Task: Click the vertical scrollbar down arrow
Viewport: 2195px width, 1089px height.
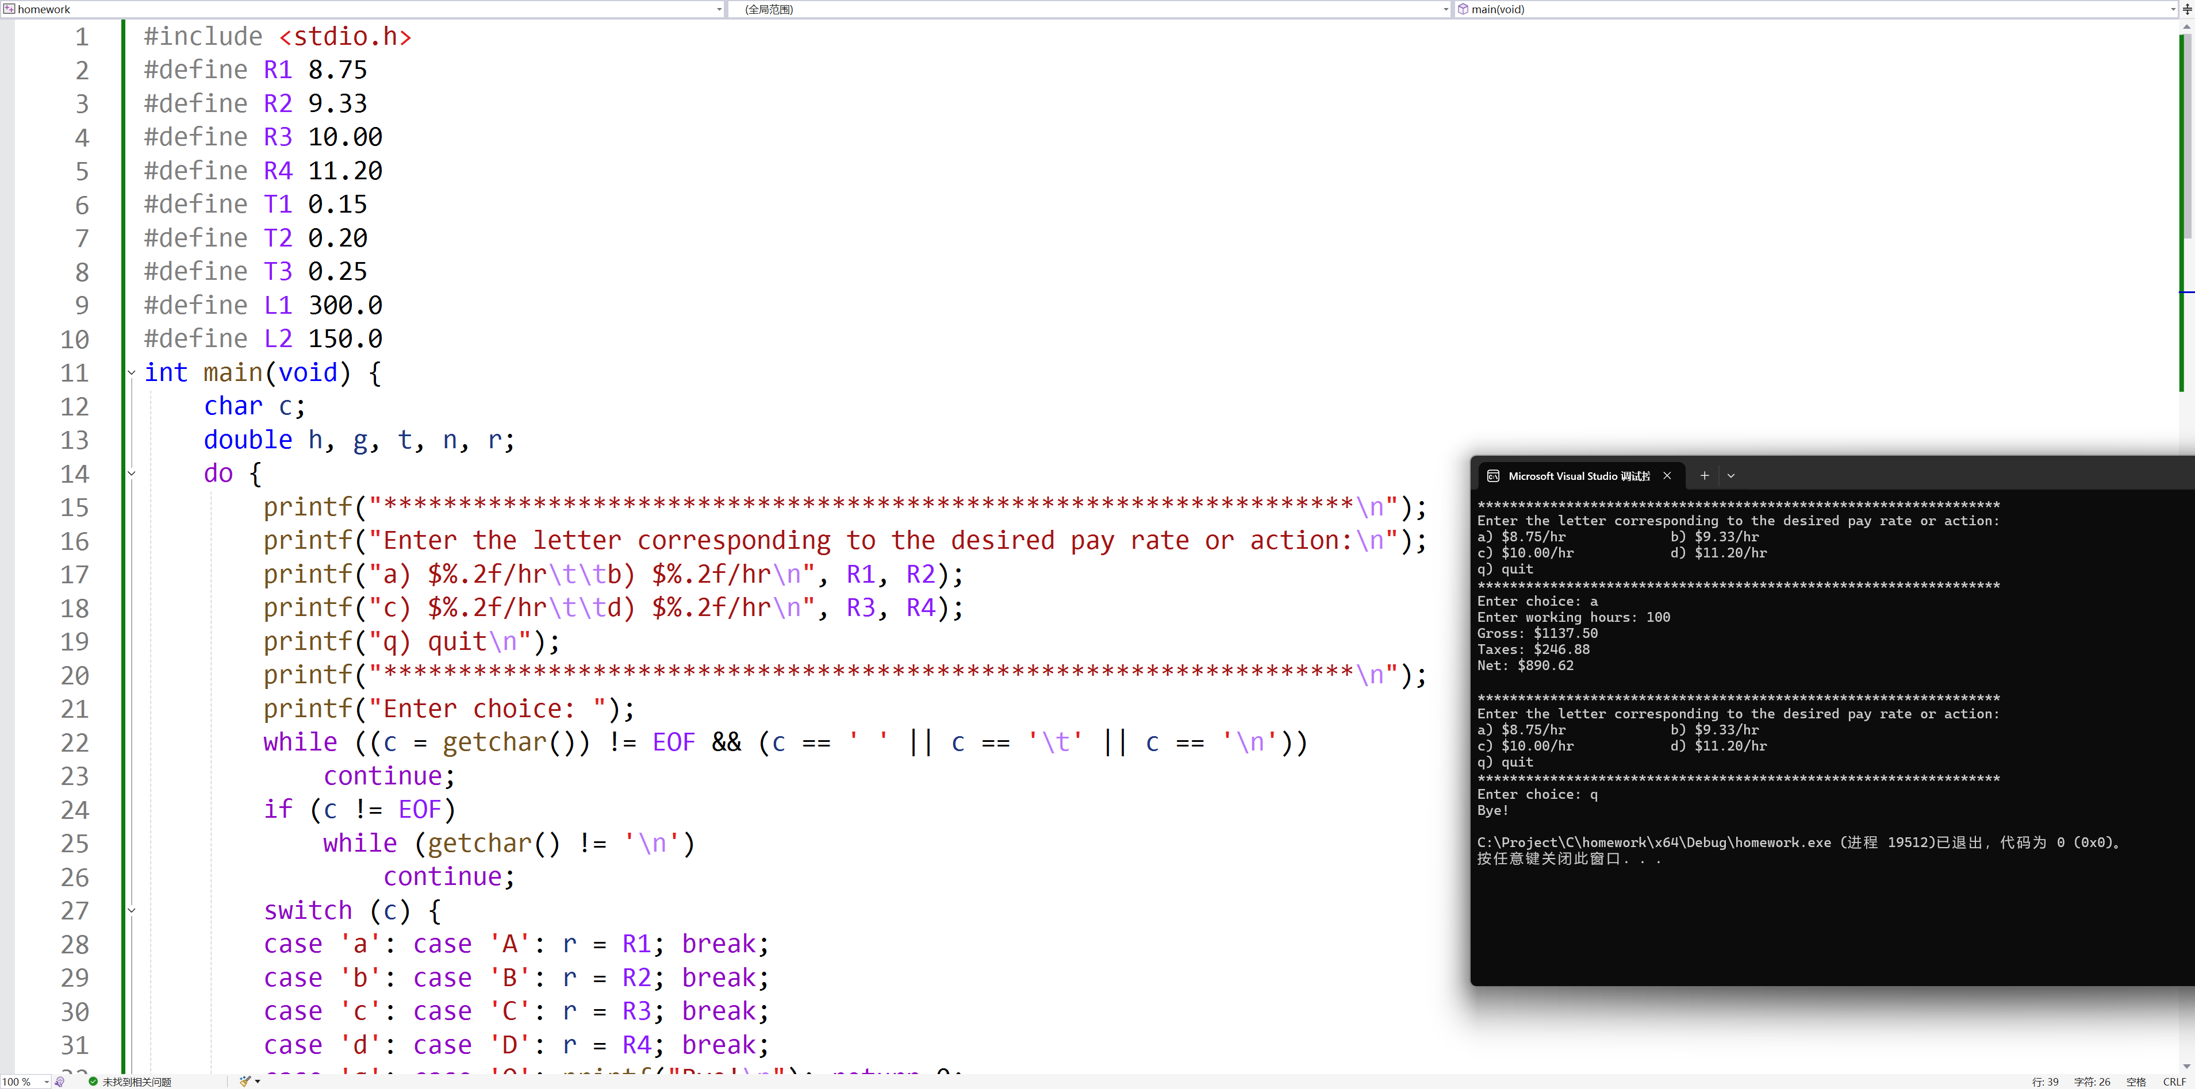Action: click(x=2186, y=1066)
